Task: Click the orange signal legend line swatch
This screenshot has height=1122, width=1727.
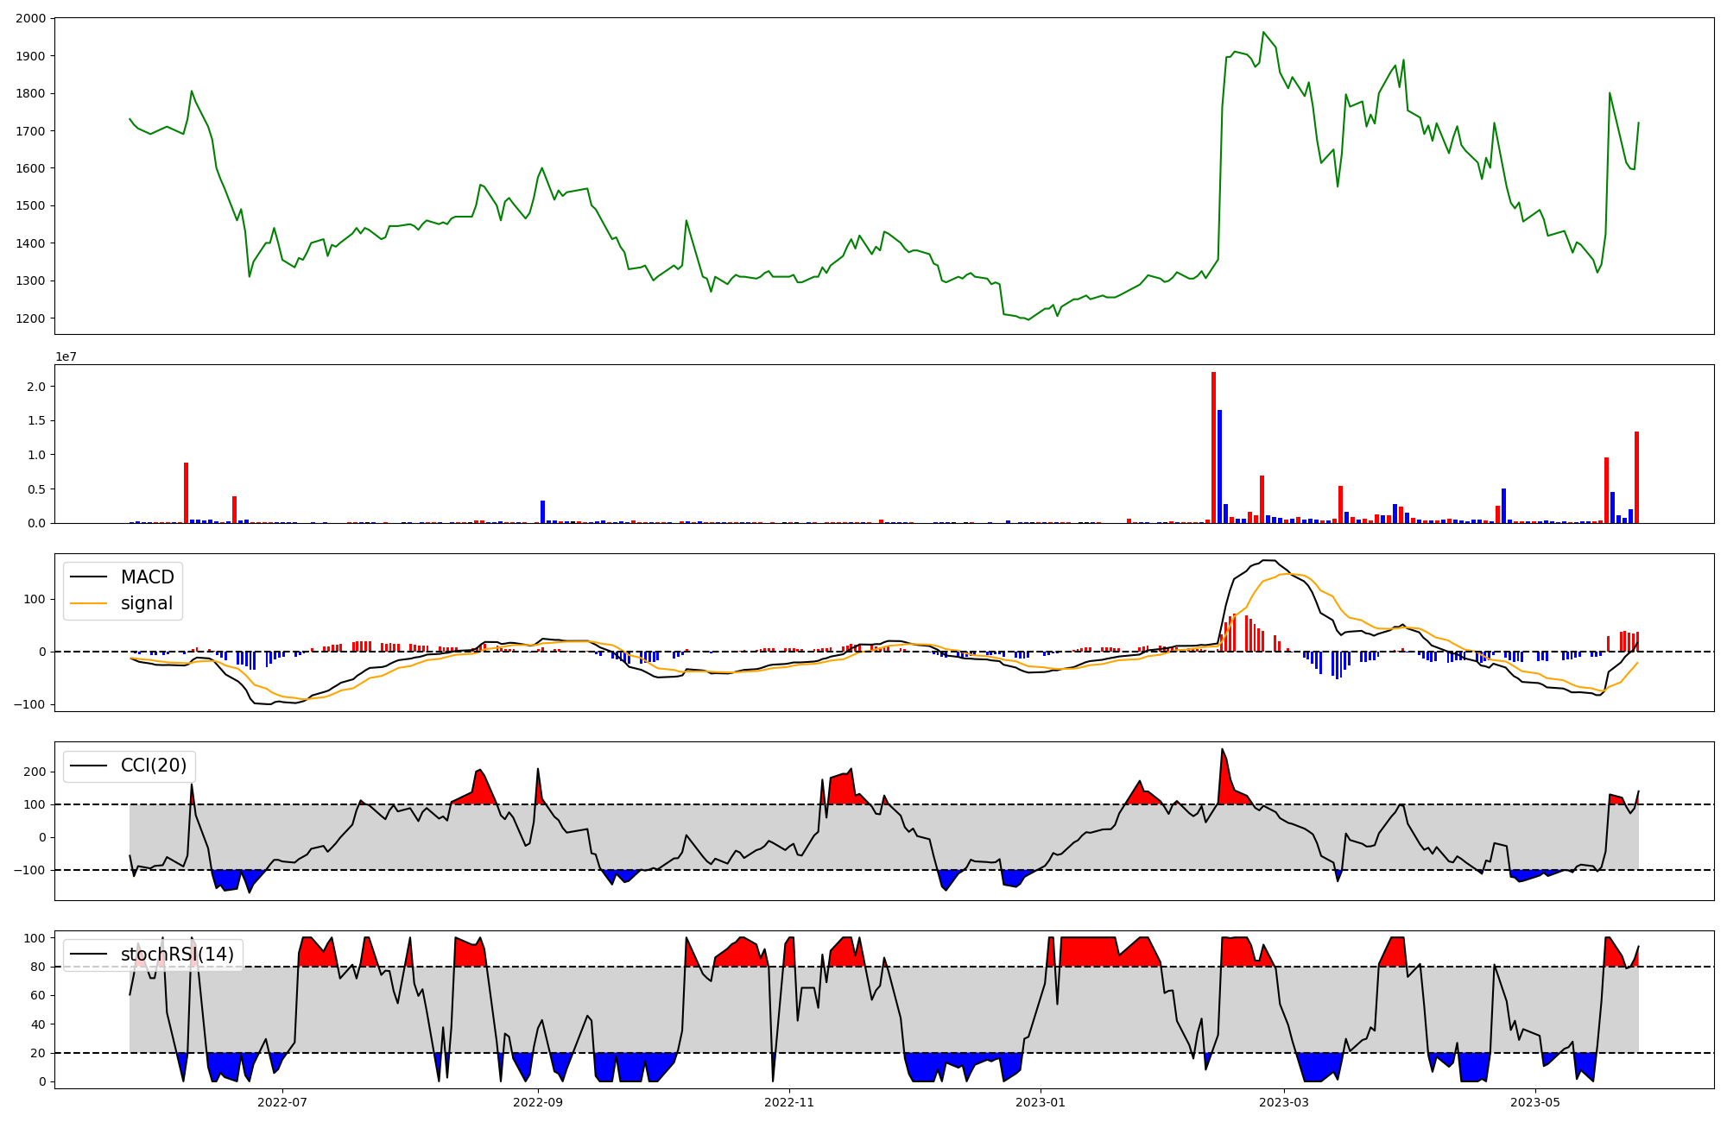Action: pos(88,604)
